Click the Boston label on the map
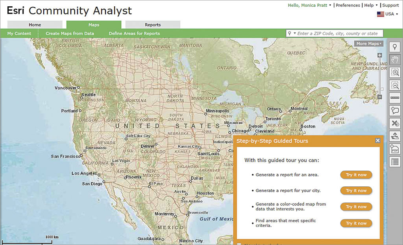This screenshot has width=403, height=245. [x=308, y=126]
